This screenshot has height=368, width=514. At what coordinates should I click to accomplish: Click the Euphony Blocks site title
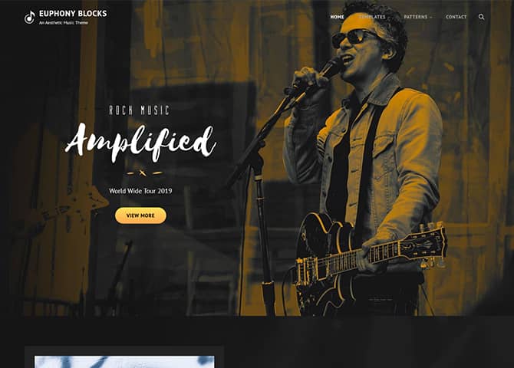click(73, 14)
